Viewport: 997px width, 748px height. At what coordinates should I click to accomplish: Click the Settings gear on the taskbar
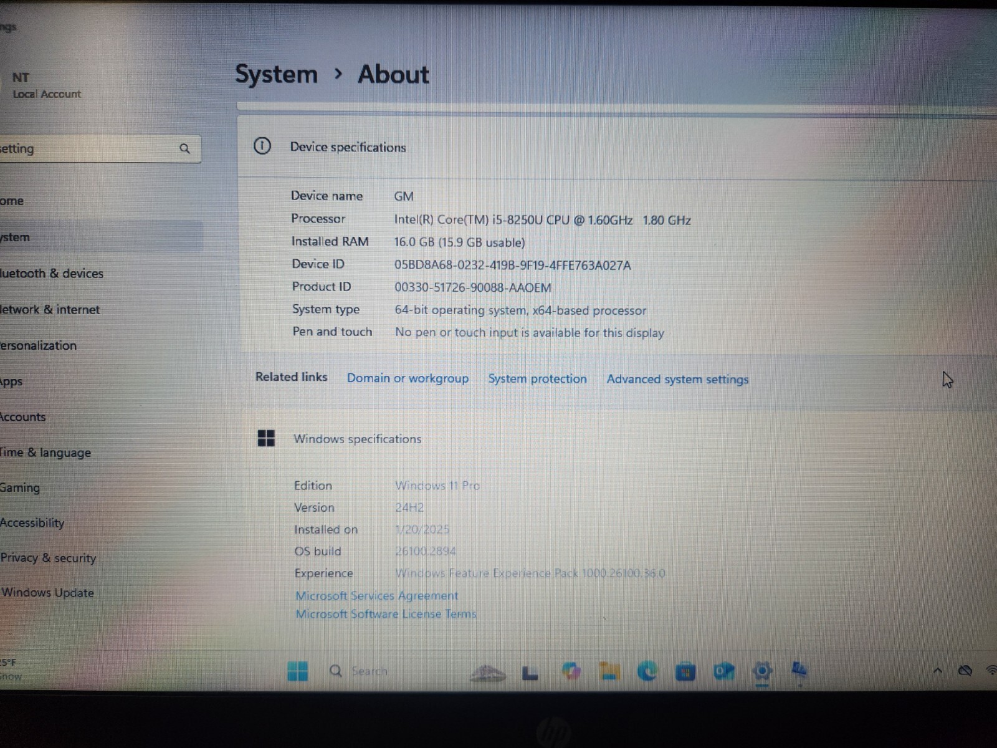(763, 671)
